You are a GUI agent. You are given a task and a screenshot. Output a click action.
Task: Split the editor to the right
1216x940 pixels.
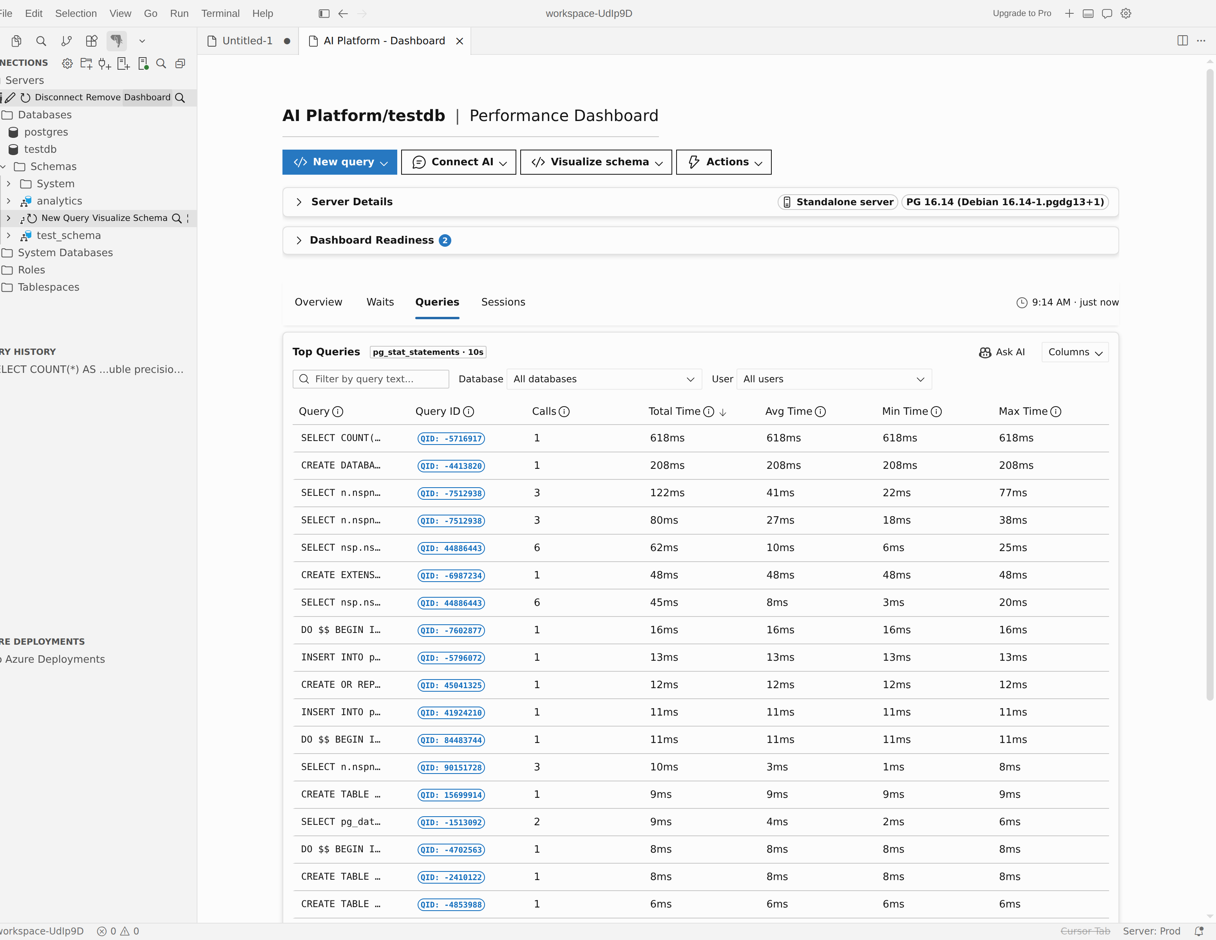(1183, 41)
